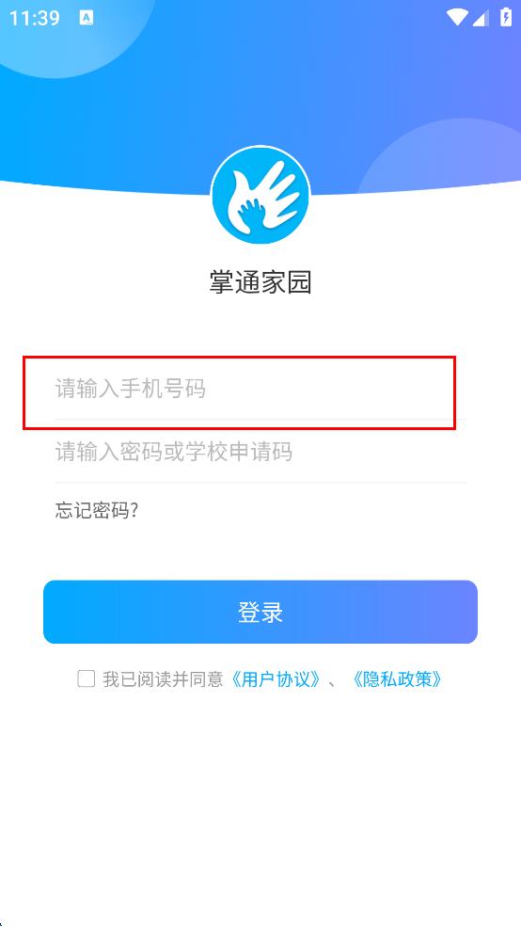Tap the battery charging icon

pyautogui.click(x=506, y=17)
